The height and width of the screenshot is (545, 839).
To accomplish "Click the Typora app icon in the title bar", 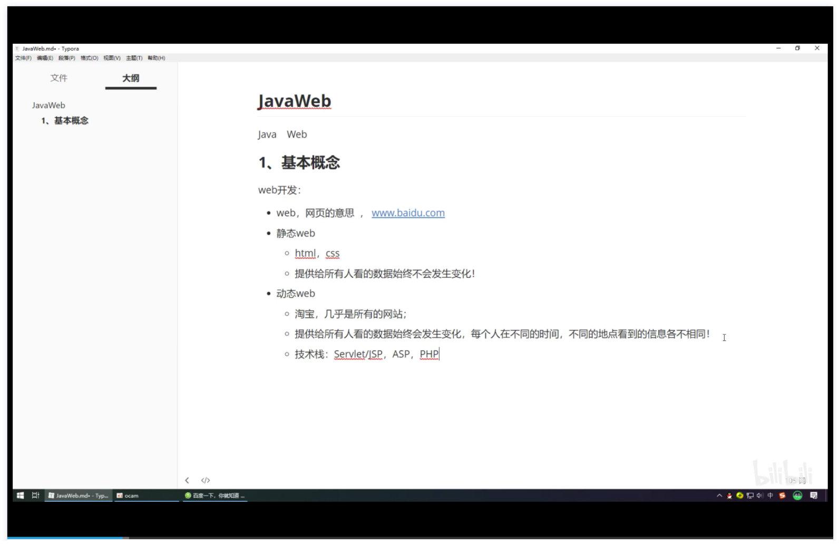I will pyautogui.click(x=17, y=48).
